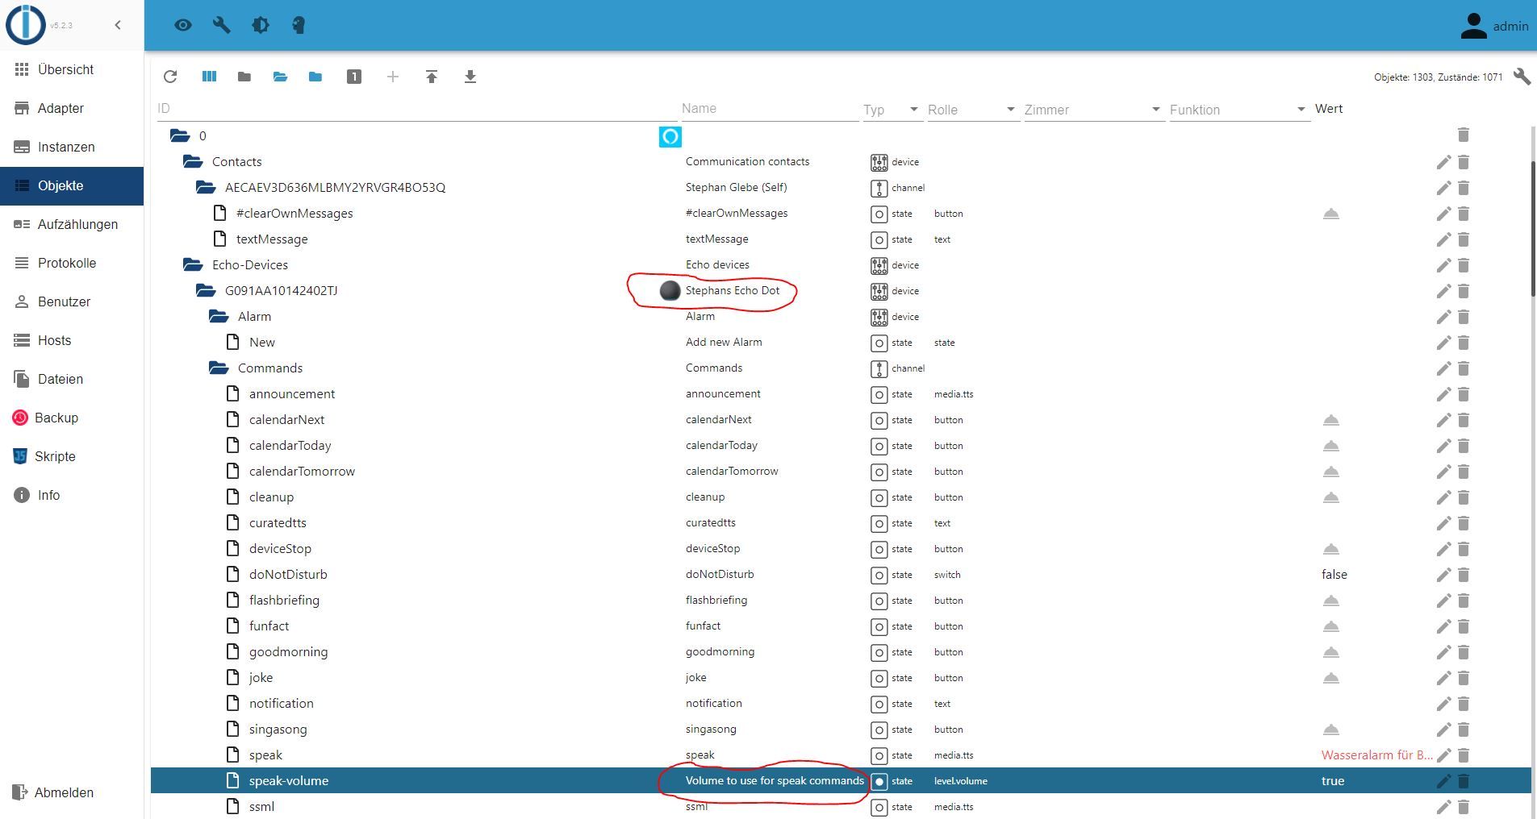Collapse the Echo-Devices folder
The height and width of the screenshot is (819, 1537).
[193, 265]
